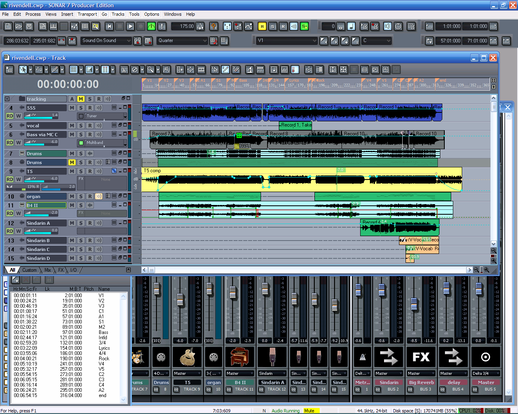Open the V1 marker dropdown
The image size is (518, 414).
[x=287, y=40]
